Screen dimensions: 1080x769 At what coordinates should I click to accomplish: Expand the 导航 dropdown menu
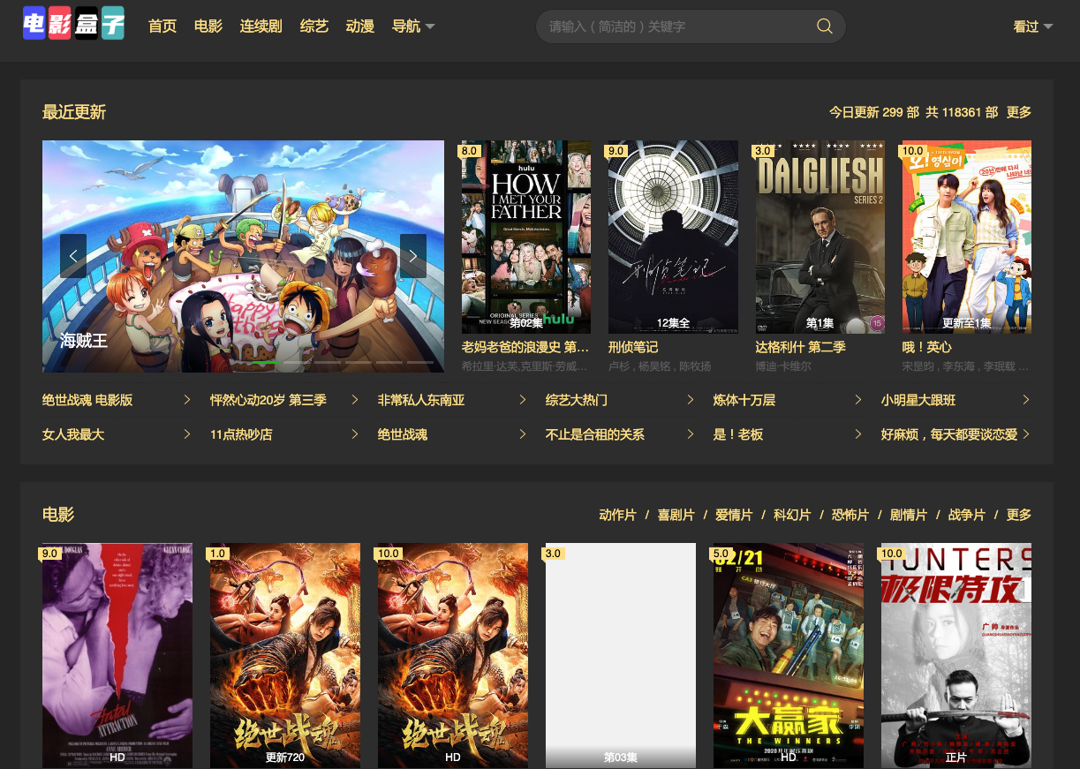413,26
